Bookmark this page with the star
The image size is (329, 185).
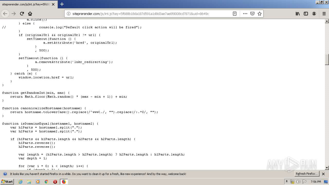(260, 14)
